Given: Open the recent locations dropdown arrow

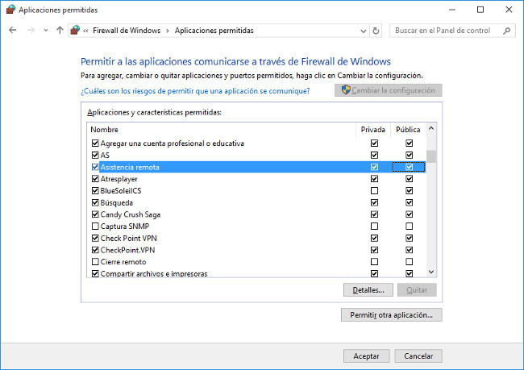Looking at the screenshot, I should [x=46, y=31].
